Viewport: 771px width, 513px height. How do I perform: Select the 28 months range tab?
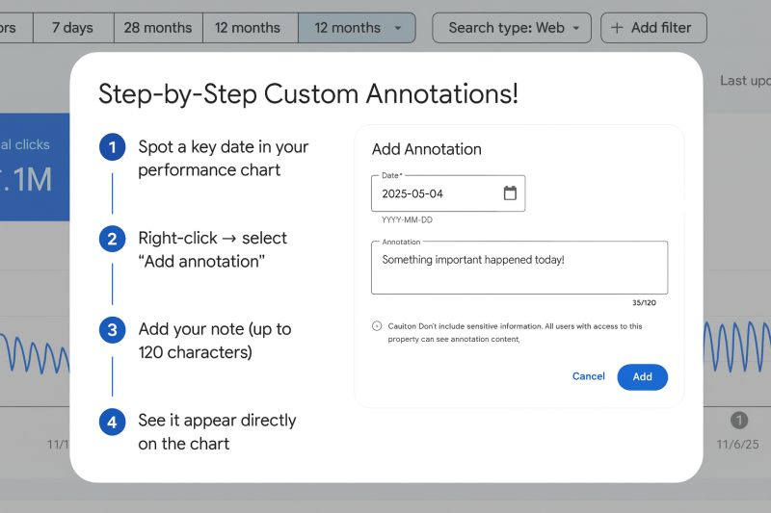pyautogui.click(x=158, y=28)
